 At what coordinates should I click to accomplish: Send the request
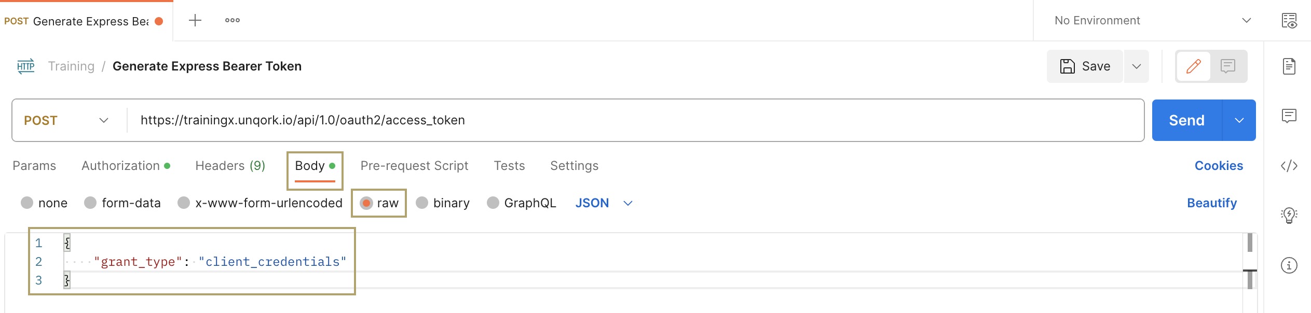pyautogui.click(x=1187, y=120)
